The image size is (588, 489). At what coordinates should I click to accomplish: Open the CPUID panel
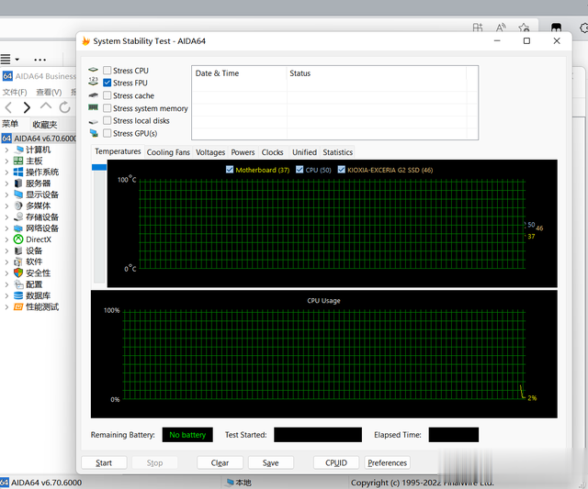(336, 462)
